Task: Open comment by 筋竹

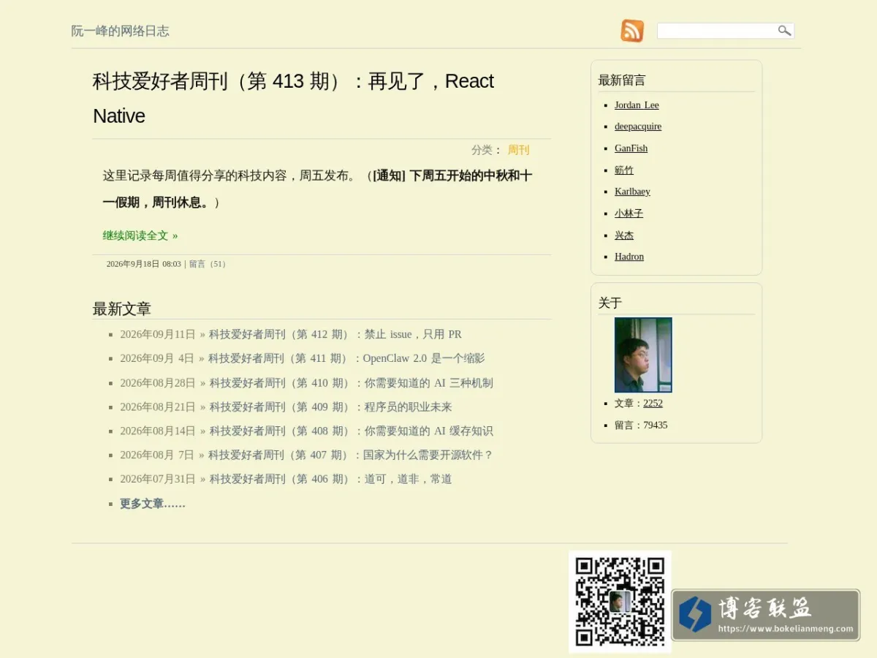Action: click(624, 170)
